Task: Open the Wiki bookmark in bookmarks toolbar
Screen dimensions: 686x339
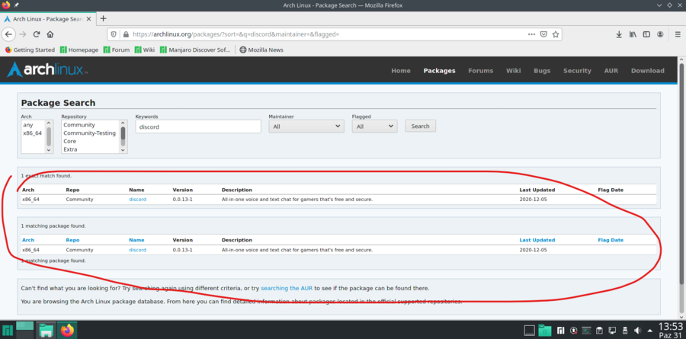Action: pyautogui.click(x=145, y=50)
